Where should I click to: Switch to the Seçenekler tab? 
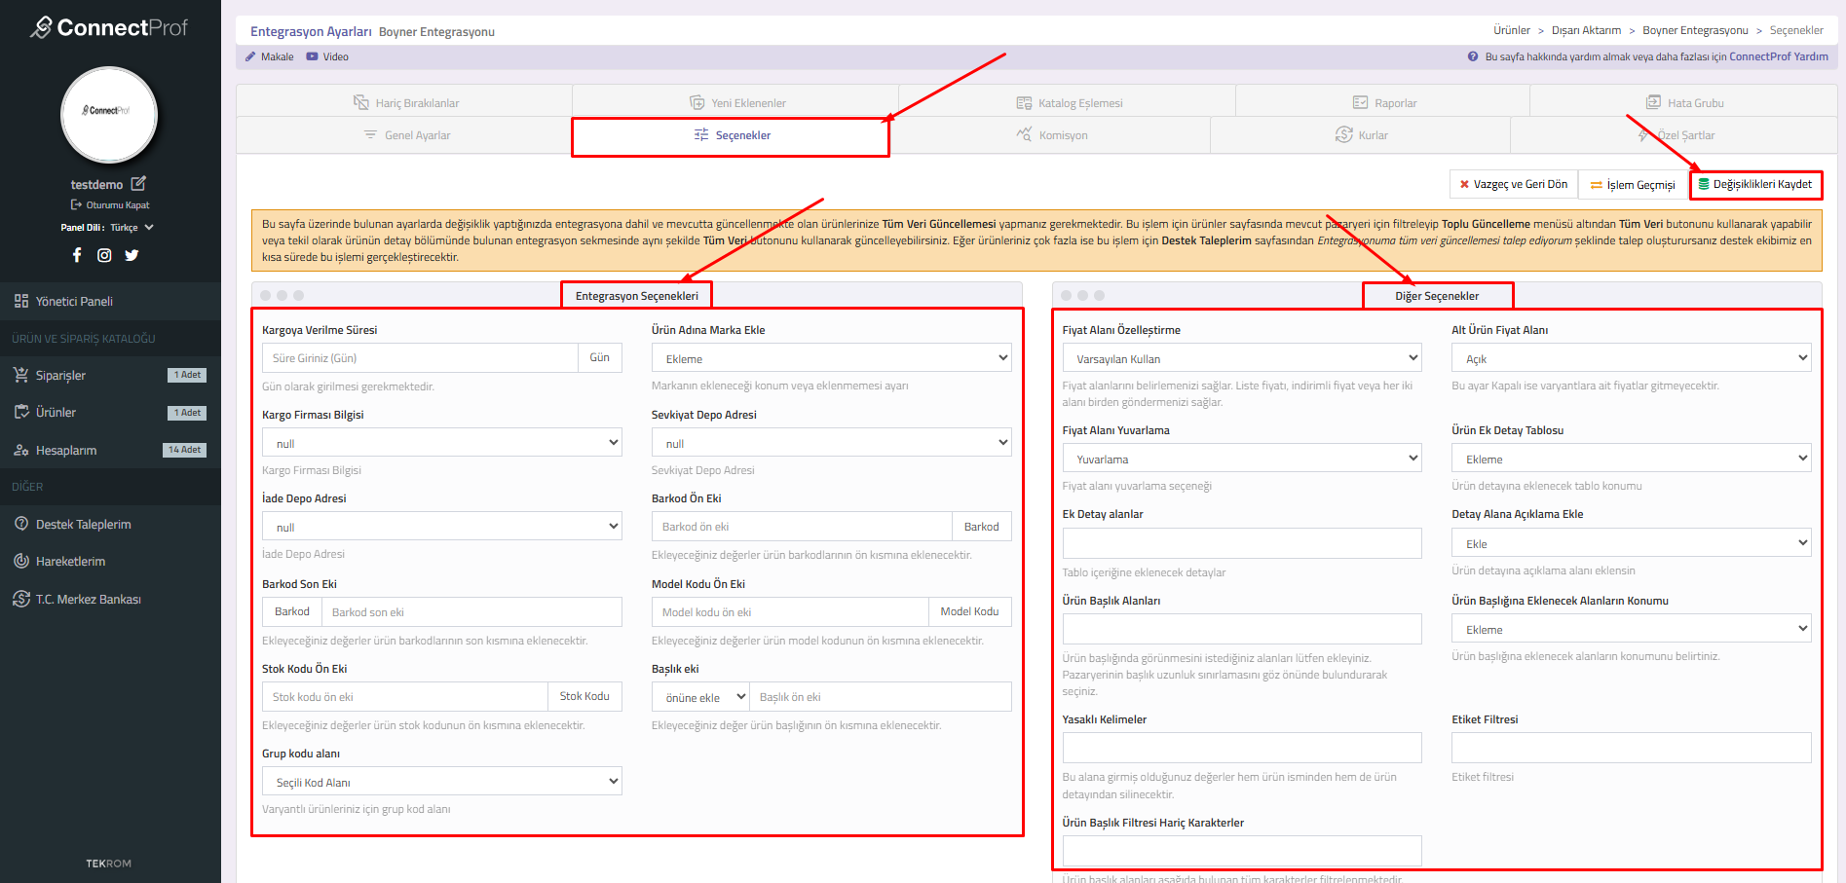731,135
